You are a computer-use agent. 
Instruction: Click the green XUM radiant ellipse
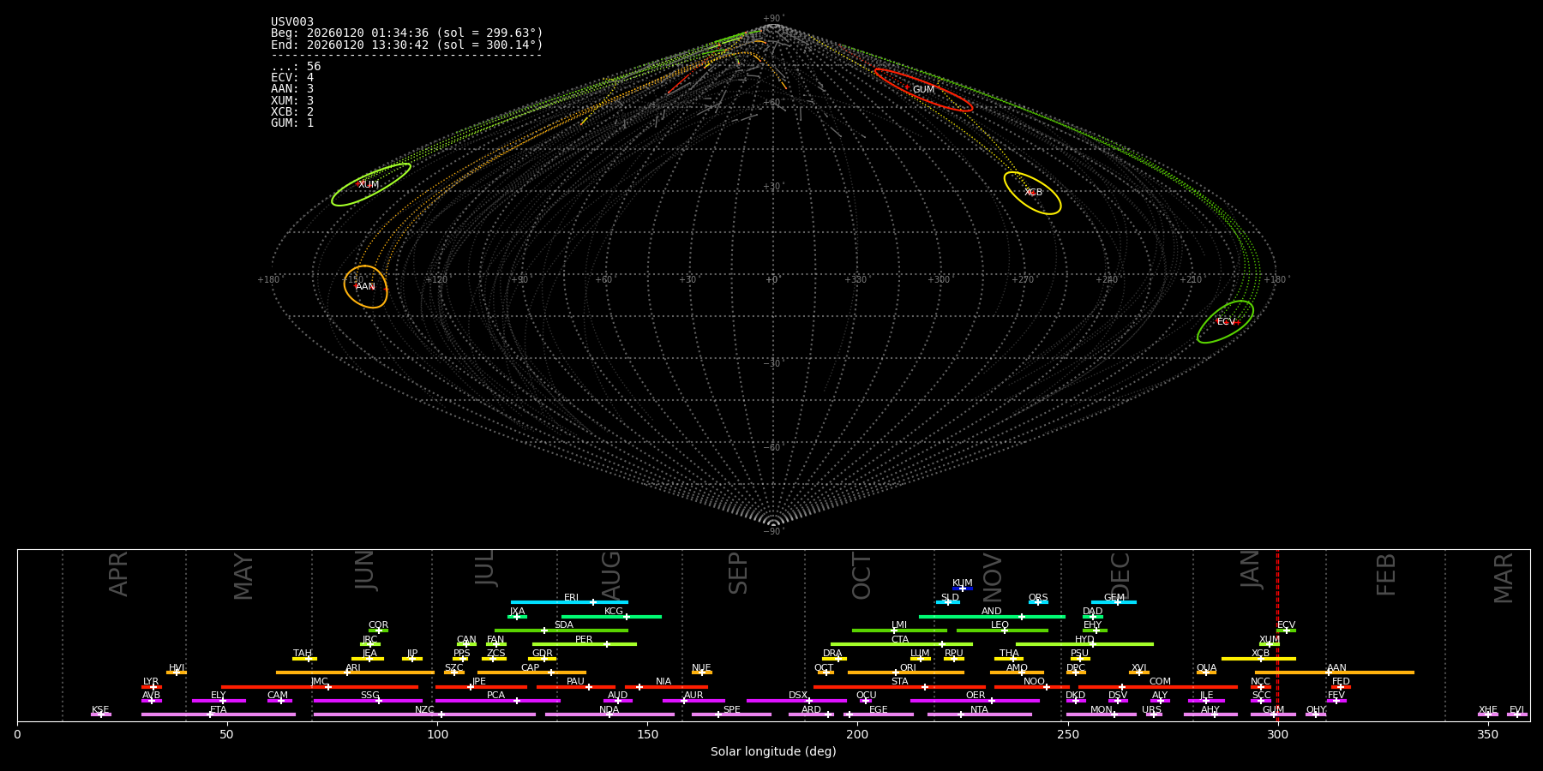pos(370,184)
